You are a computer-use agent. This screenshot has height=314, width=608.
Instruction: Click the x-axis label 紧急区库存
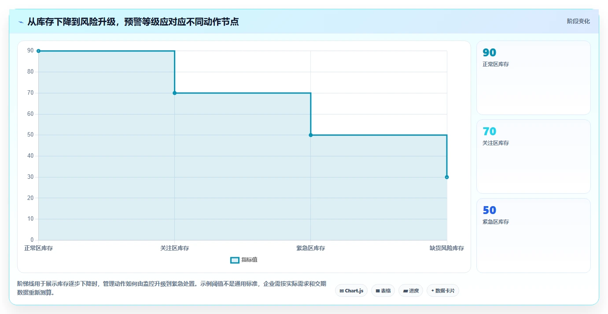pos(311,248)
